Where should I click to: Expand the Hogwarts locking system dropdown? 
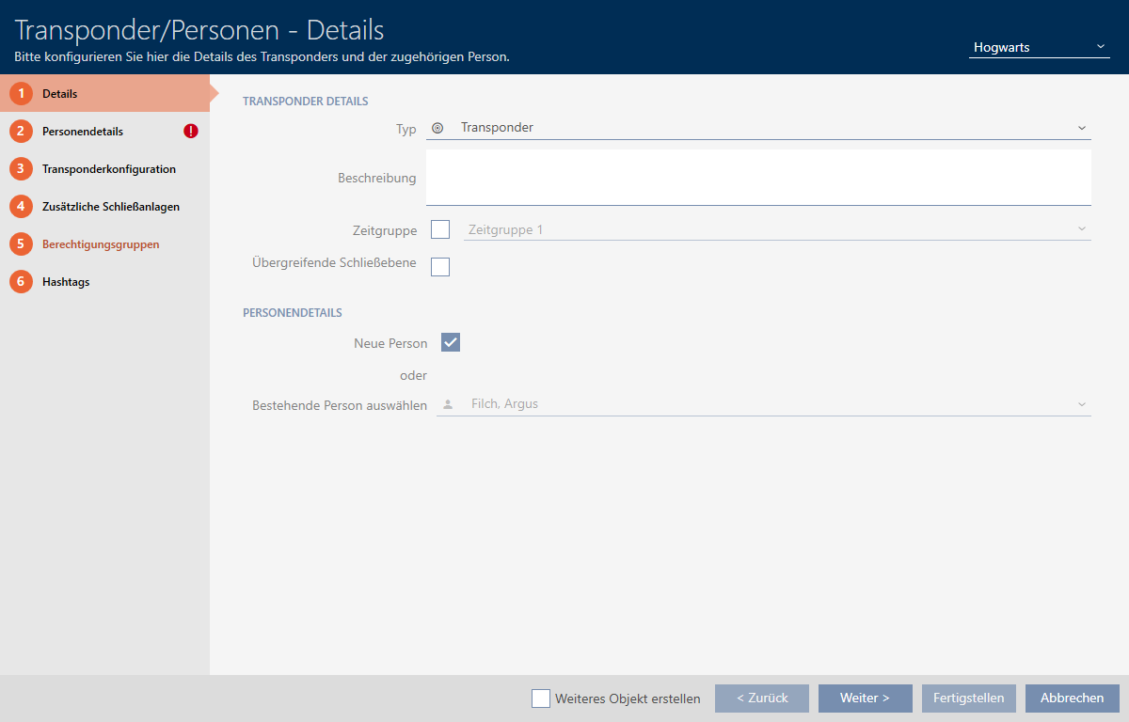click(1039, 47)
